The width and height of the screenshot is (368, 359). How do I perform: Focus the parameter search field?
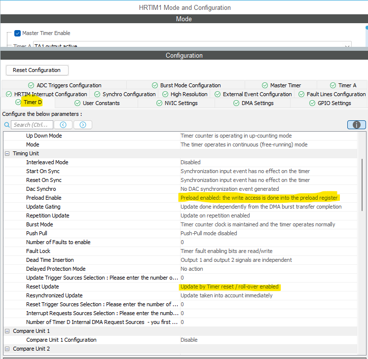click(32, 125)
